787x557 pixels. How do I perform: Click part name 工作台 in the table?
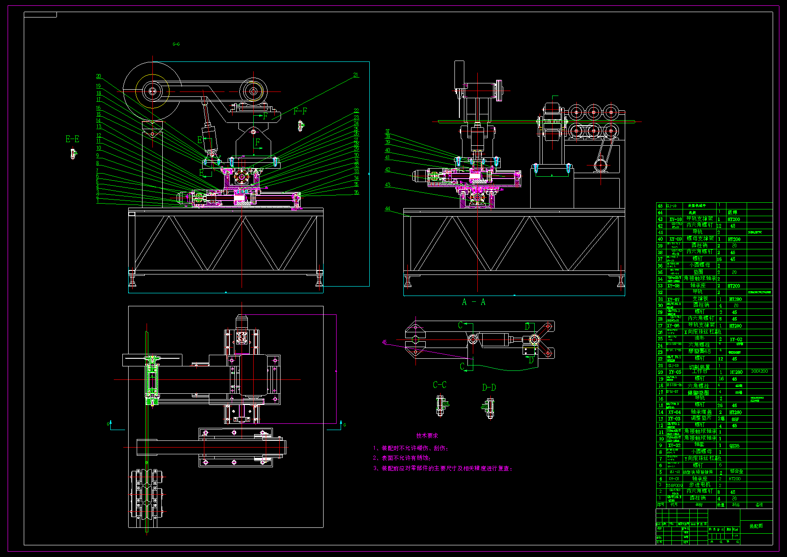click(699, 372)
